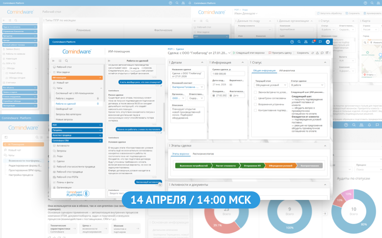Viewport: 382px width, 238px height.
Task: Select the orange Обсуждение условий funnel stage
Action: tap(280, 166)
